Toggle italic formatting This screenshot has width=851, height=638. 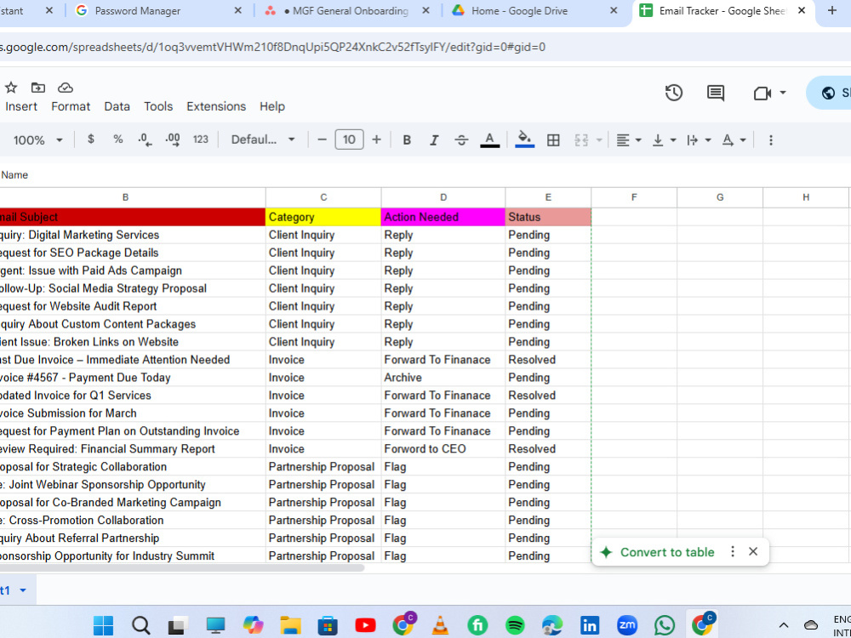tap(434, 140)
